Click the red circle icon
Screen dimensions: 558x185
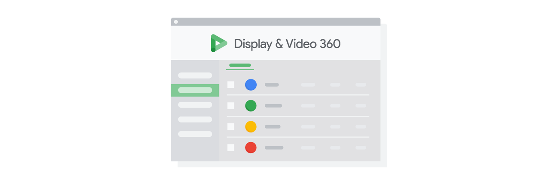pos(251,147)
